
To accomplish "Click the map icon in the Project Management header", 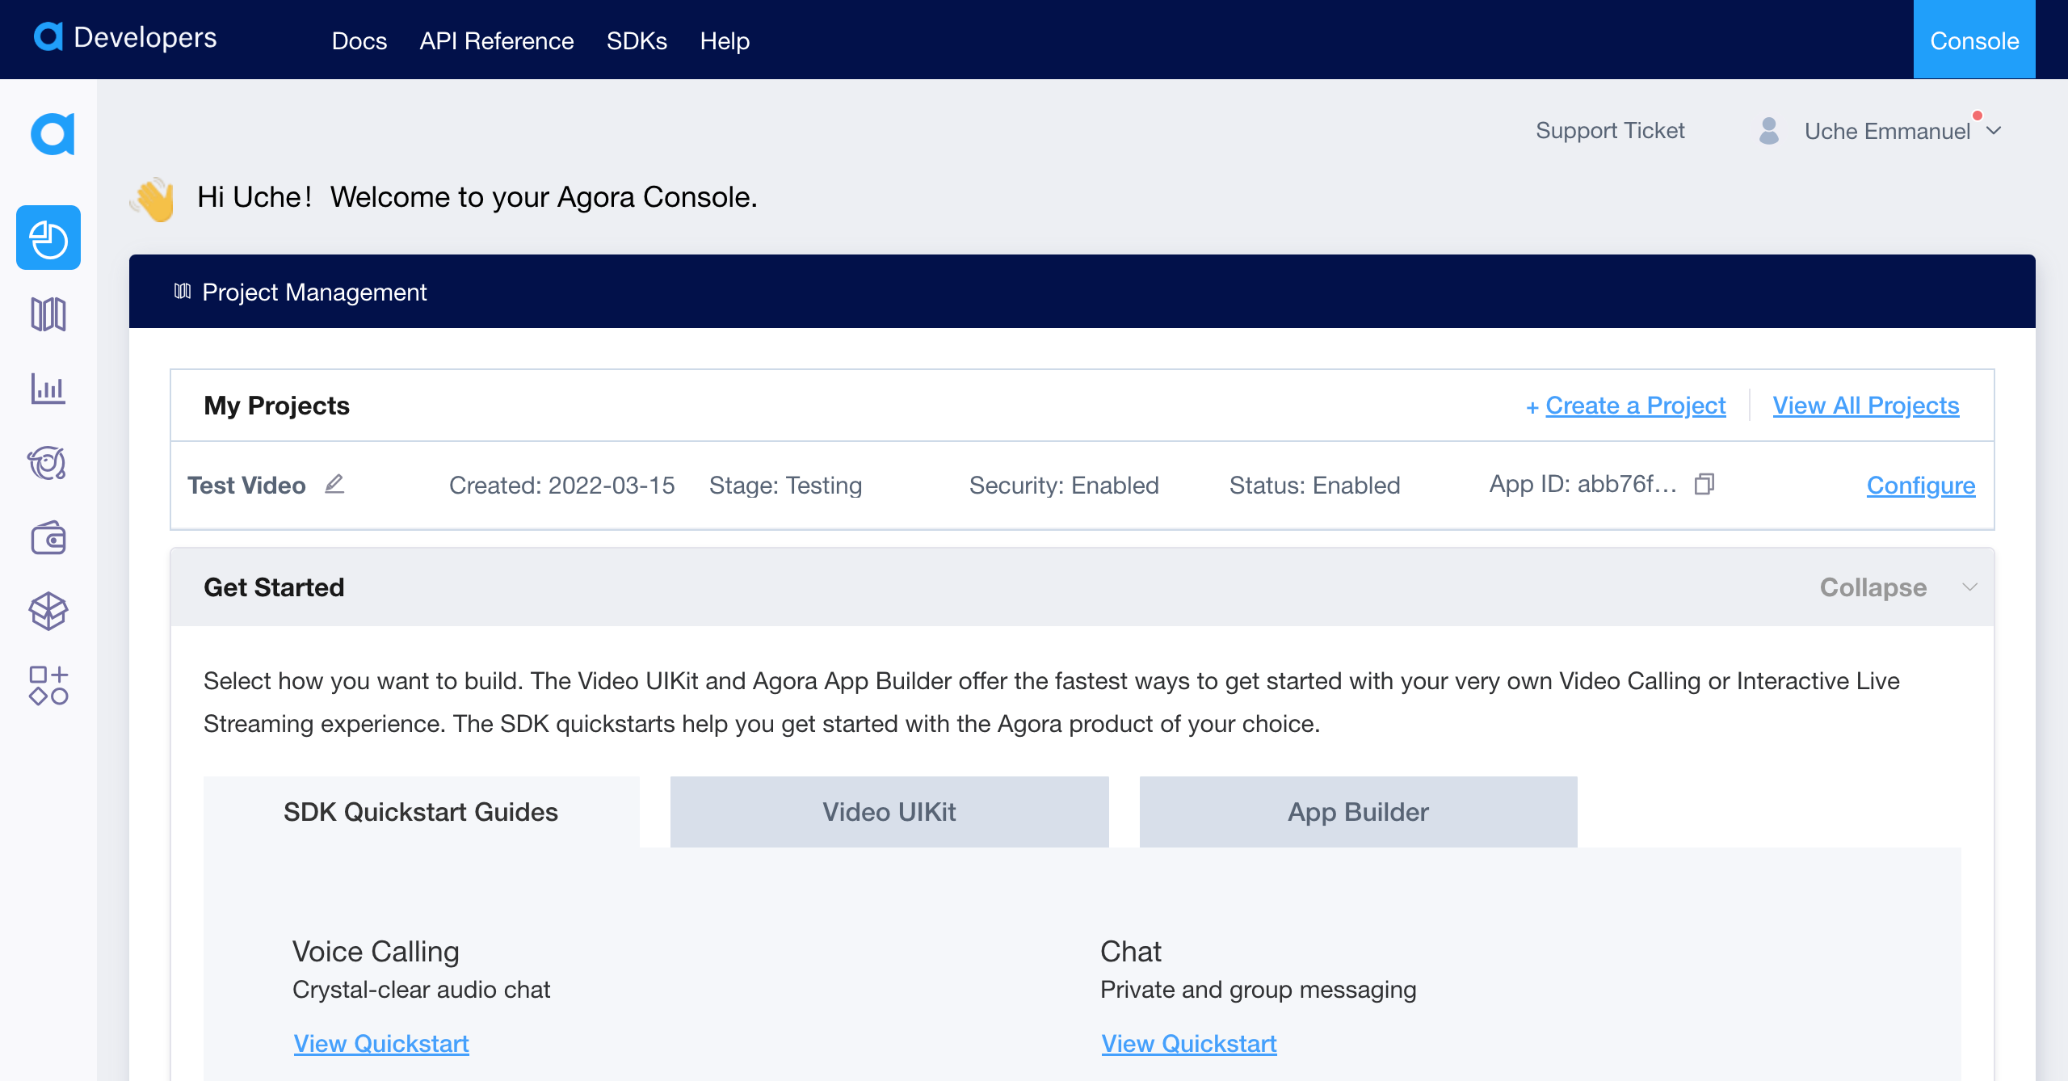I will [183, 292].
